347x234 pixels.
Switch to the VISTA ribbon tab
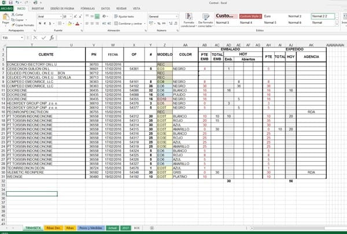coord(136,9)
